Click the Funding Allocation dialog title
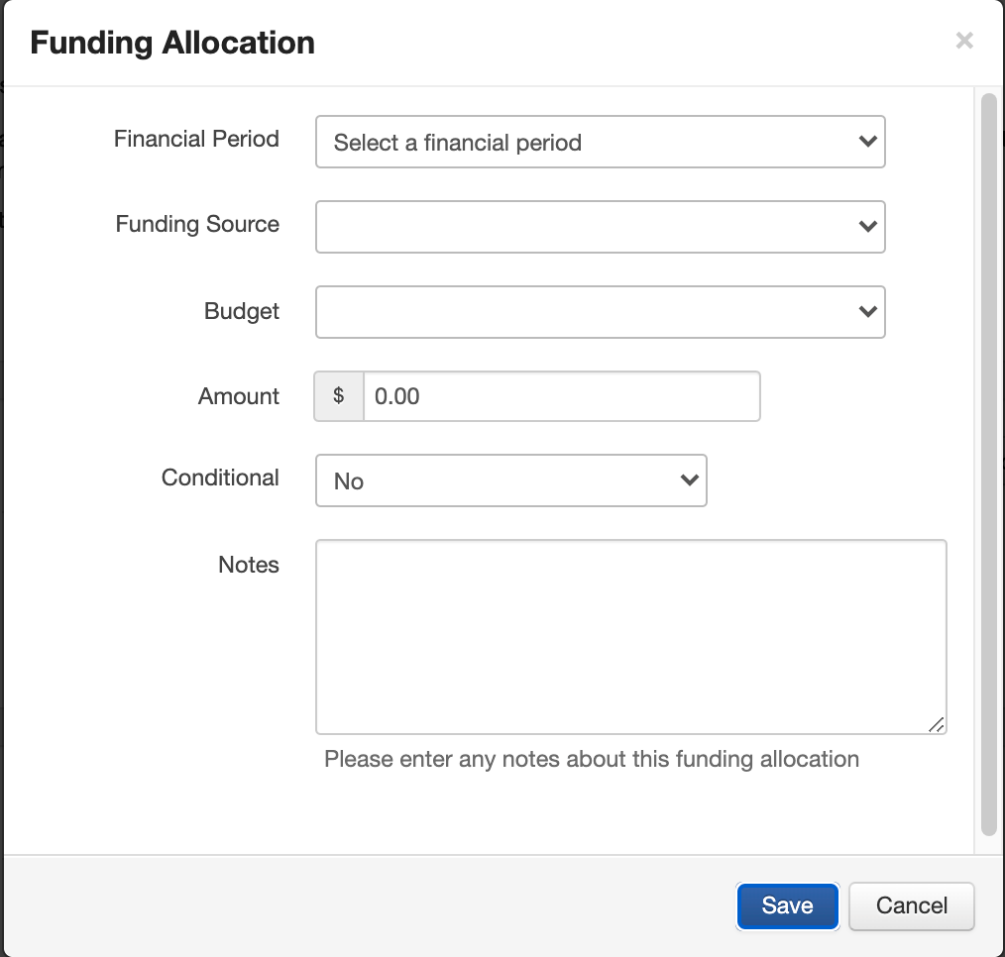 (172, 43)
